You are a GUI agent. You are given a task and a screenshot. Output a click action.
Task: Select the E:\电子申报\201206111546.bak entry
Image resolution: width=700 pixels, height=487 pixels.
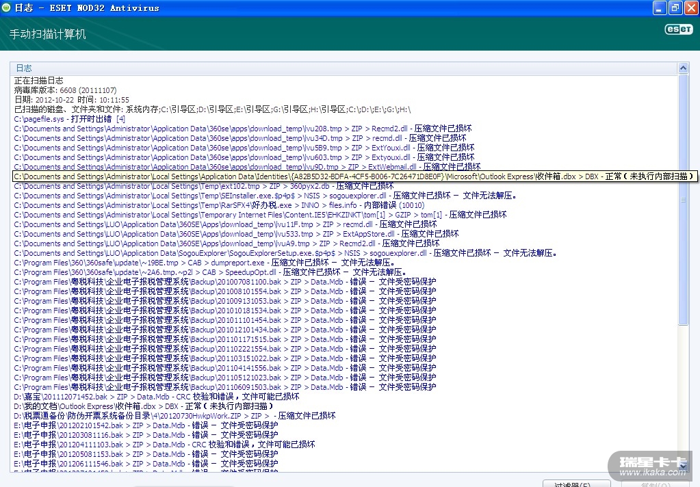[x=146, y=464]
